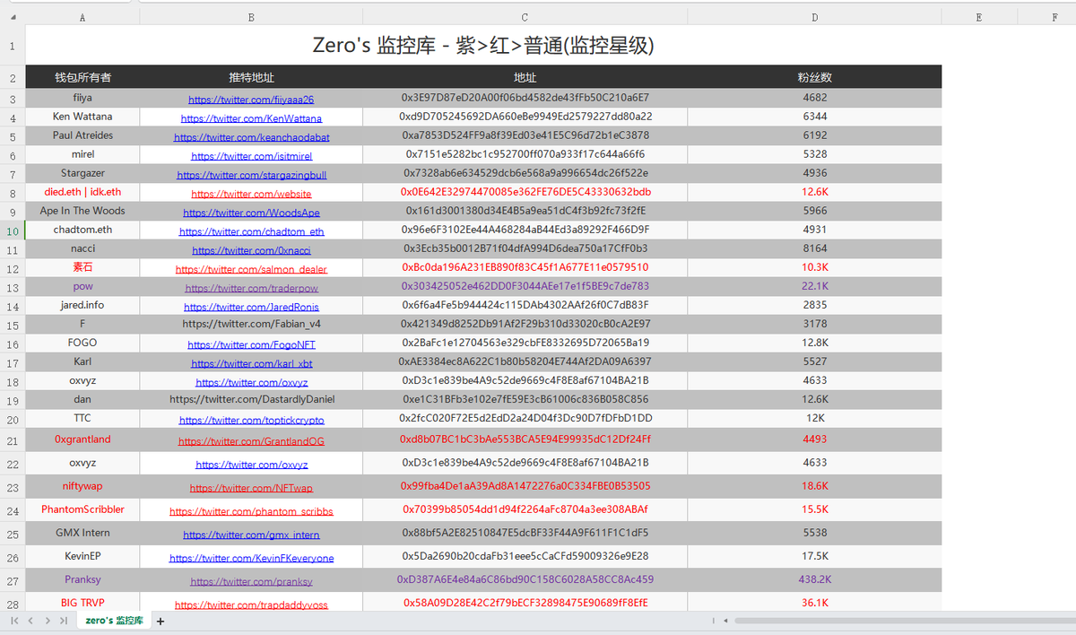Open the twitter.com/trapdaddyvoss link
The image size is (1076, 635).
point(251,605)
